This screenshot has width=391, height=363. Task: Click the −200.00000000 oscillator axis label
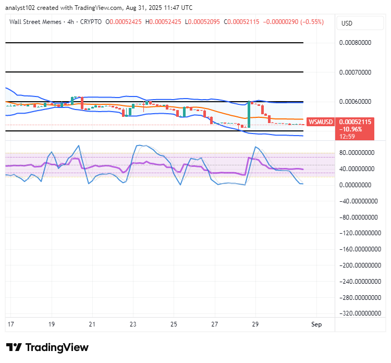[x=360, y=265]
